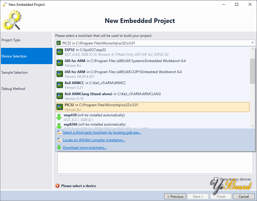This screenshot has width=257, height=201.
Task: Choose IAR for ARM in IAR.COPY folder
Action: click(x=153, y=74)
